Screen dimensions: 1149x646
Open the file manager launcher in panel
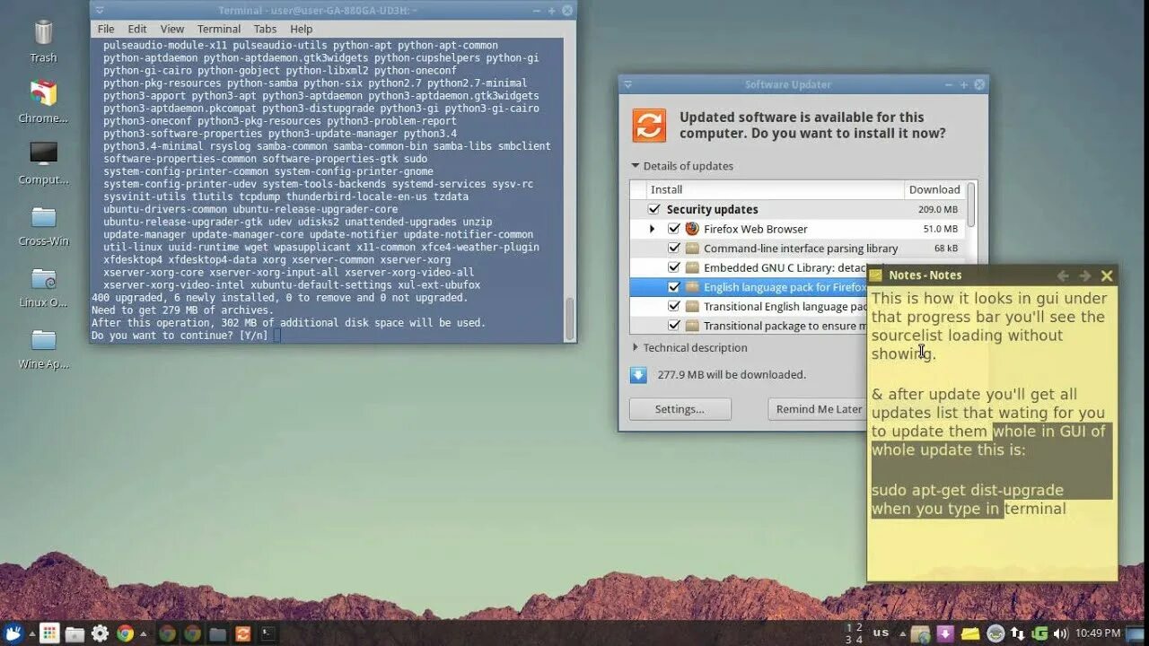(75, 634)
